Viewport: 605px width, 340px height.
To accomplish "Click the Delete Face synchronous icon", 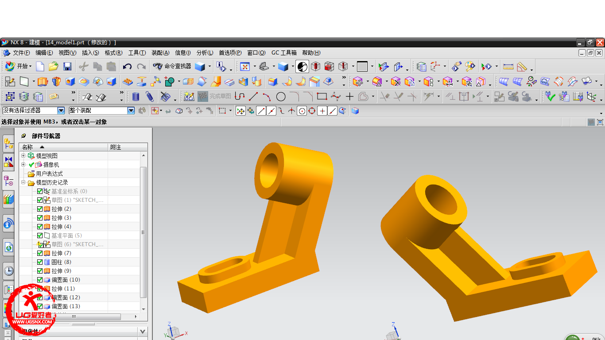I will click(396, 81).
